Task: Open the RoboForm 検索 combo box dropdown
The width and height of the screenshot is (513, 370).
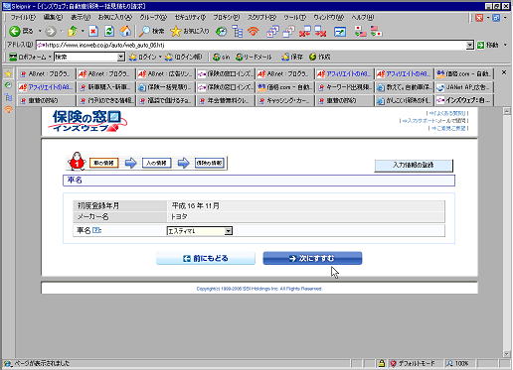Action: point(121,58)
